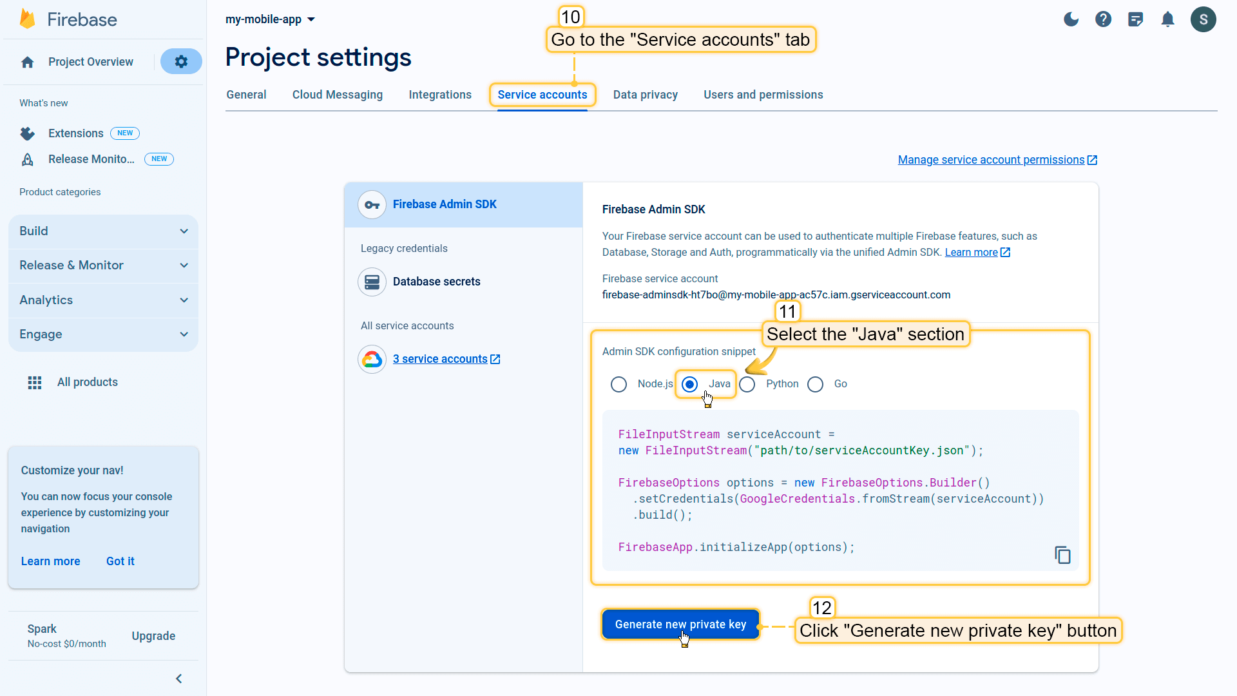Select Database secrets in the list
The height and width of the screenshot is (696, 1237).
(x=436, y=282)
